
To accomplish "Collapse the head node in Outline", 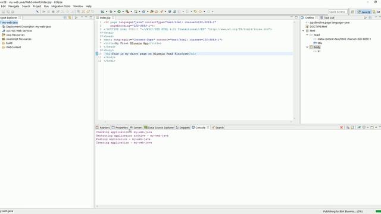I will tap(307, 35).
